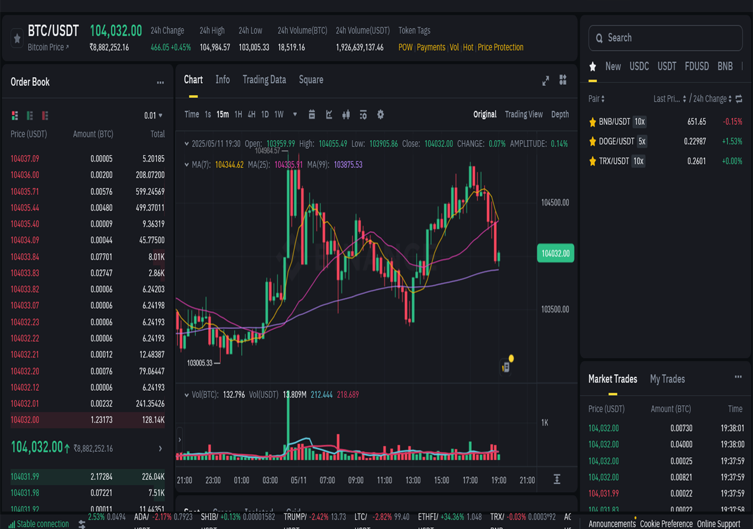753x529 pixels.
Task: Open the Square tab
Action: (311, 80)
